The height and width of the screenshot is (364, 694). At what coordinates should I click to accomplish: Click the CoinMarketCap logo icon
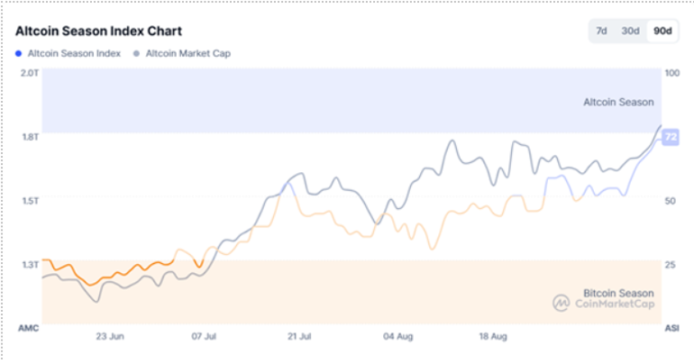(x=563, y=302)
